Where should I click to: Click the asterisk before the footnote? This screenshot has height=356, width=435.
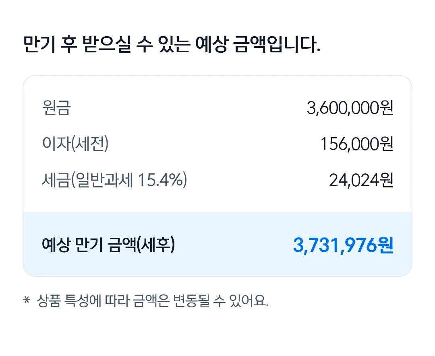(x=27, y=300)
